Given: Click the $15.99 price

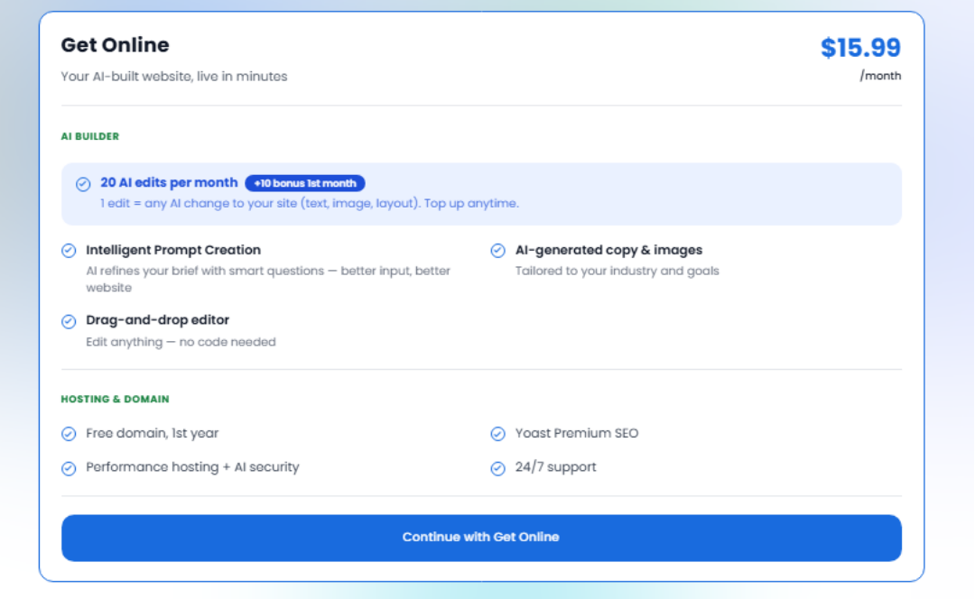Looking at the screenshot, I should pyautogui.click(x=860, y=48).
